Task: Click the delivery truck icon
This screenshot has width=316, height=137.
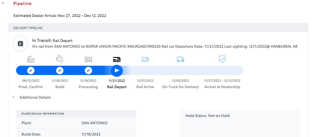Action: 180,59
